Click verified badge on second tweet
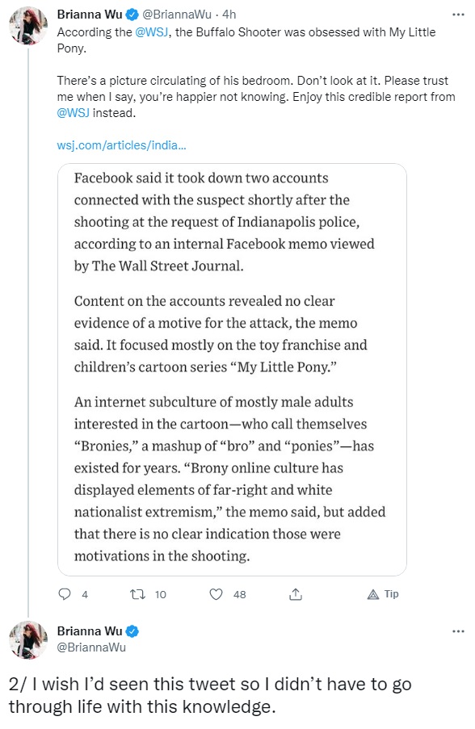This screenshot has height=729, width=475. click(x=132, y=631)
